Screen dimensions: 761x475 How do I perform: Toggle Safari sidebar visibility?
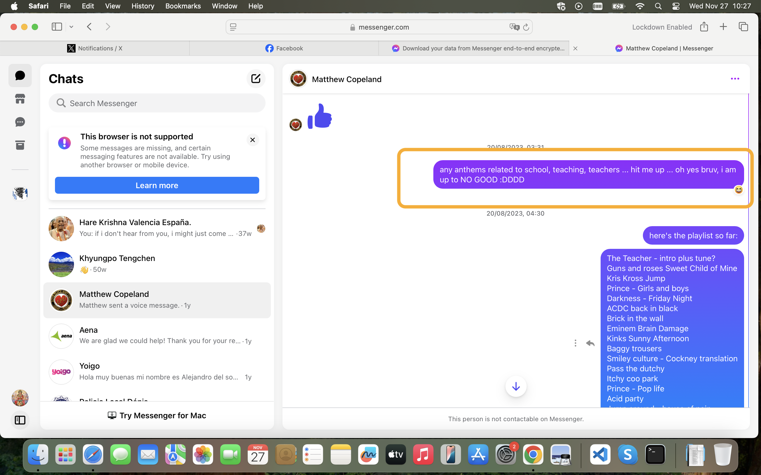[x=57, y=27]
